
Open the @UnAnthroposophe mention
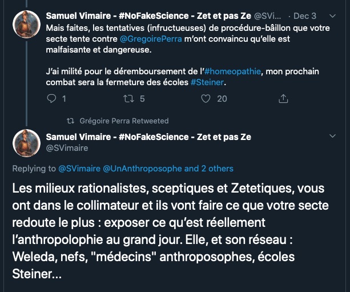click(x=142, y=169)
